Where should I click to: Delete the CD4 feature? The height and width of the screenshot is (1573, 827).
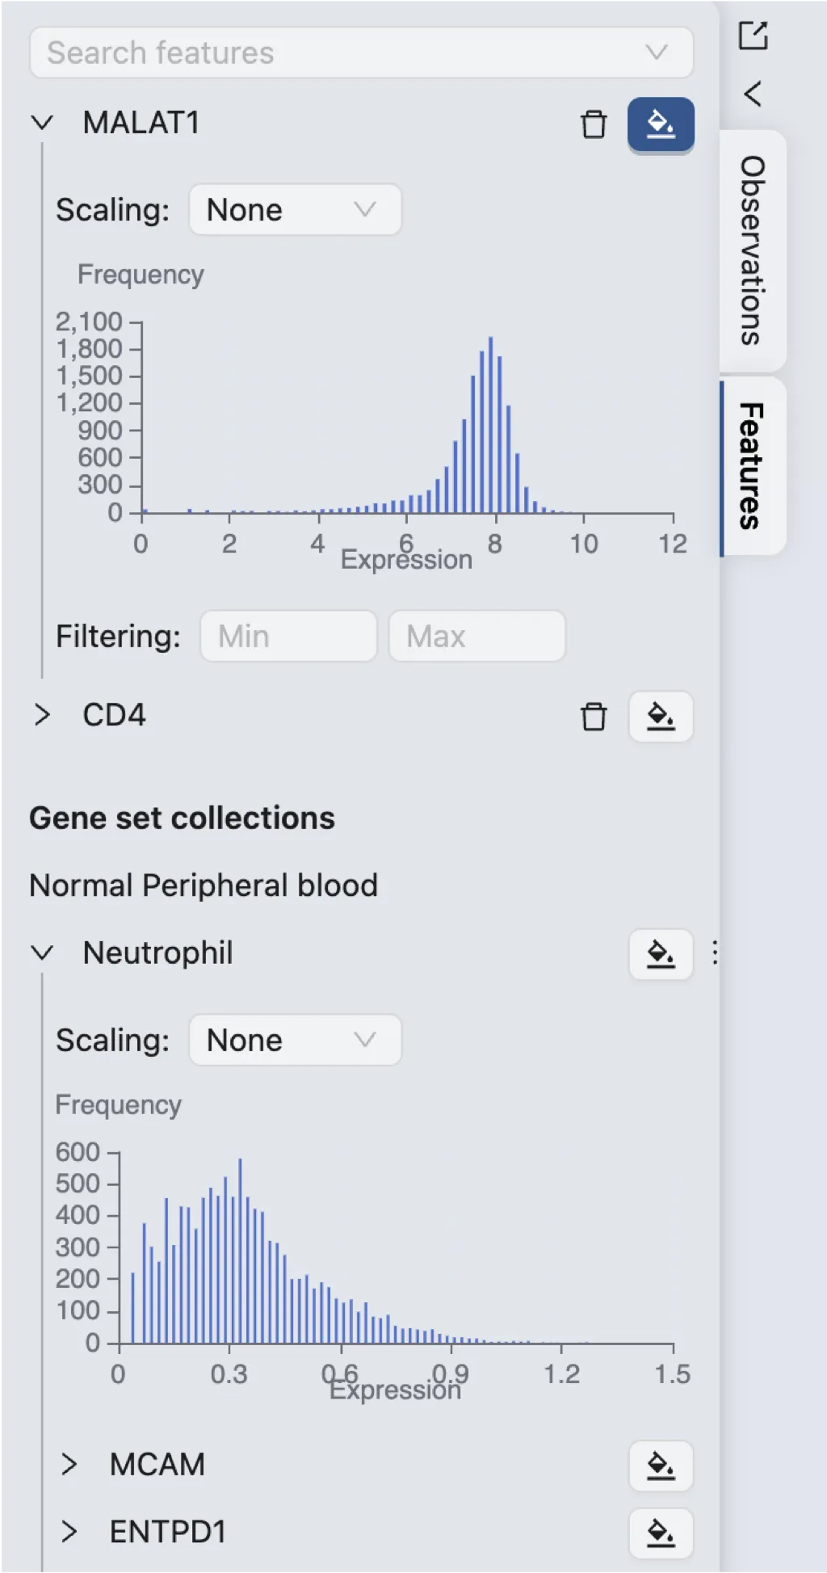pos(594,717)
